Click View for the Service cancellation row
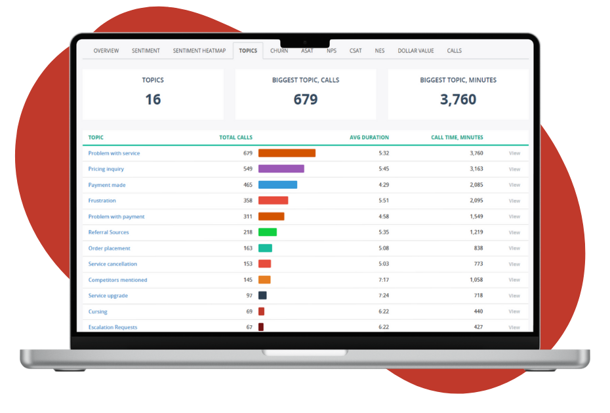This screenshot has width=610, height=413. 514,264
